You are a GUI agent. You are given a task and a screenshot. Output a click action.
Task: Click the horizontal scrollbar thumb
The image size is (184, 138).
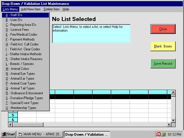tap(28, 124)
